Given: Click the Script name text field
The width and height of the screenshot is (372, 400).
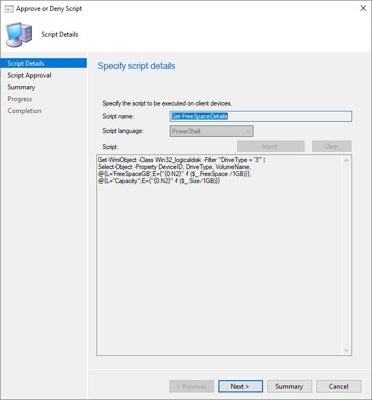Looking at the screenshot, I should (x=260, y=116).
